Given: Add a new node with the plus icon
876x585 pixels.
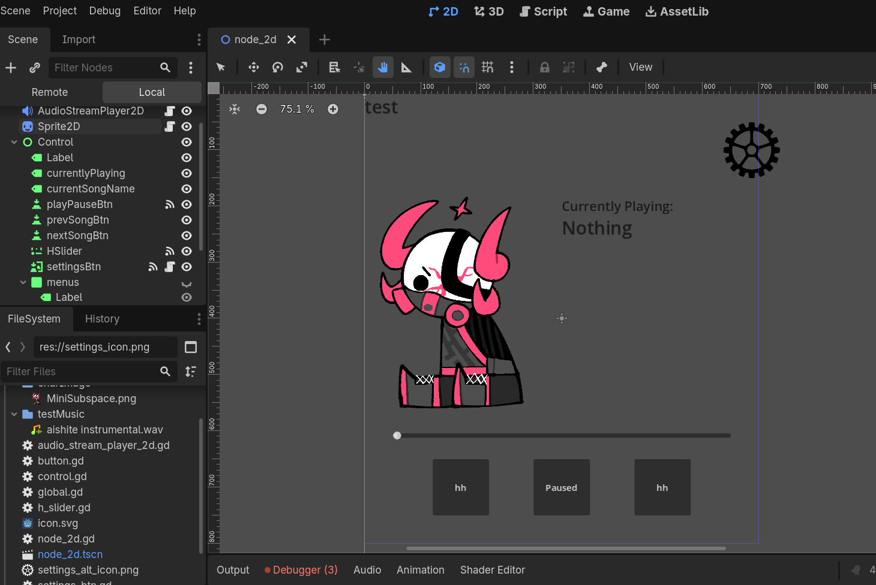Looking at the screenshot, I should click(x=11, y=68).
